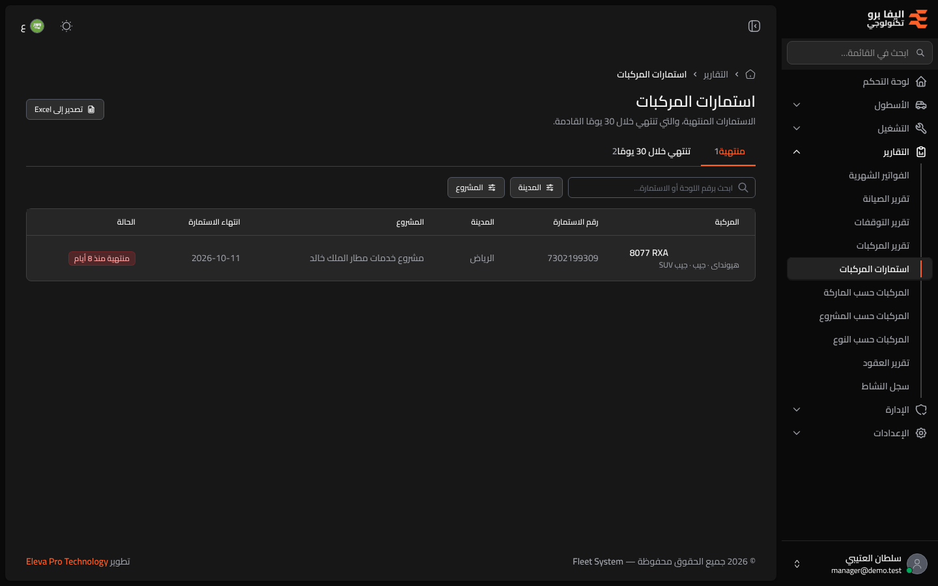
Task: Select استمارات المركبات in sidebar
Action: tap(860, 269)
